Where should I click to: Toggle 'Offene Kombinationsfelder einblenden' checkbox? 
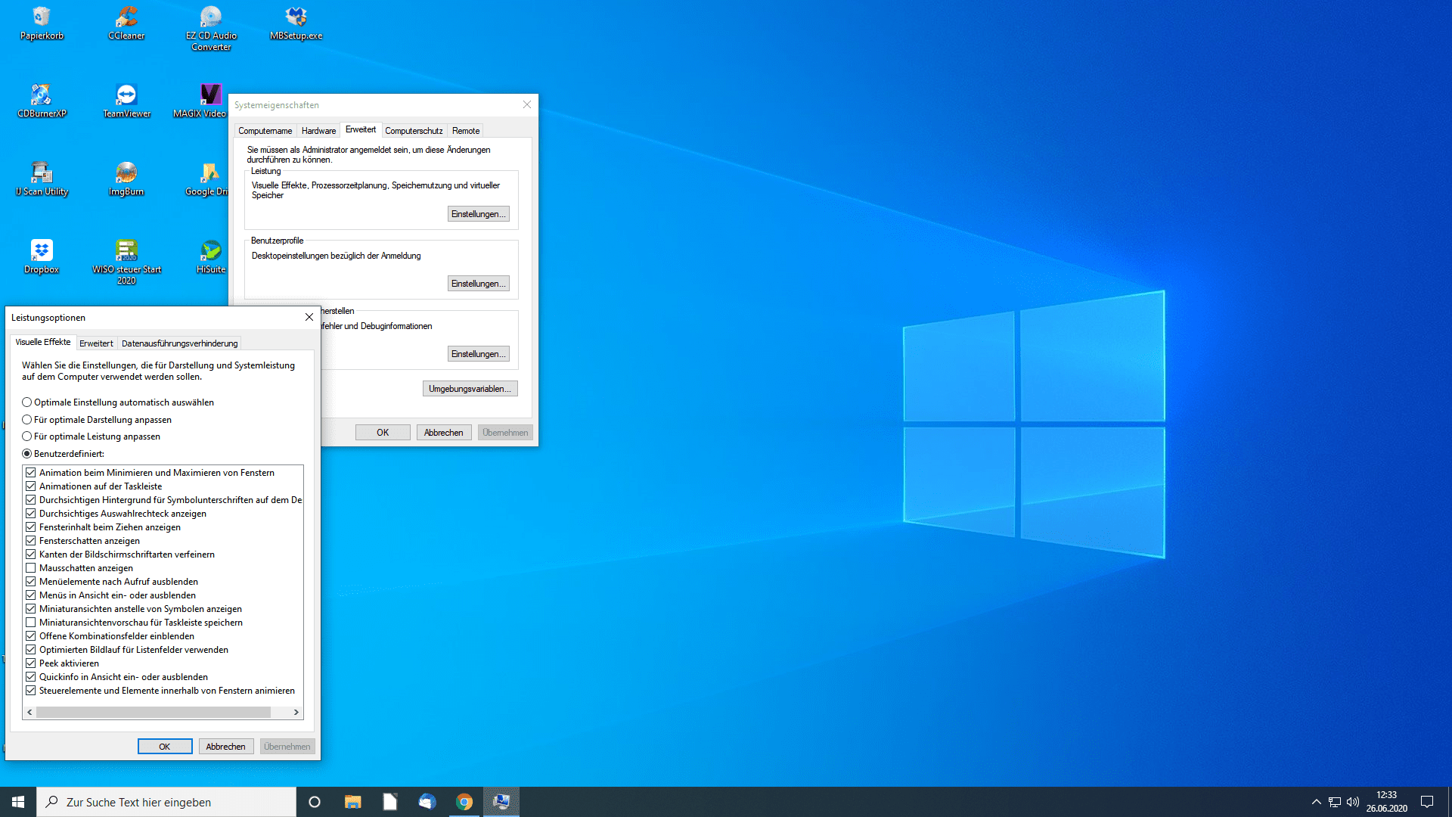tap(31, 636)
